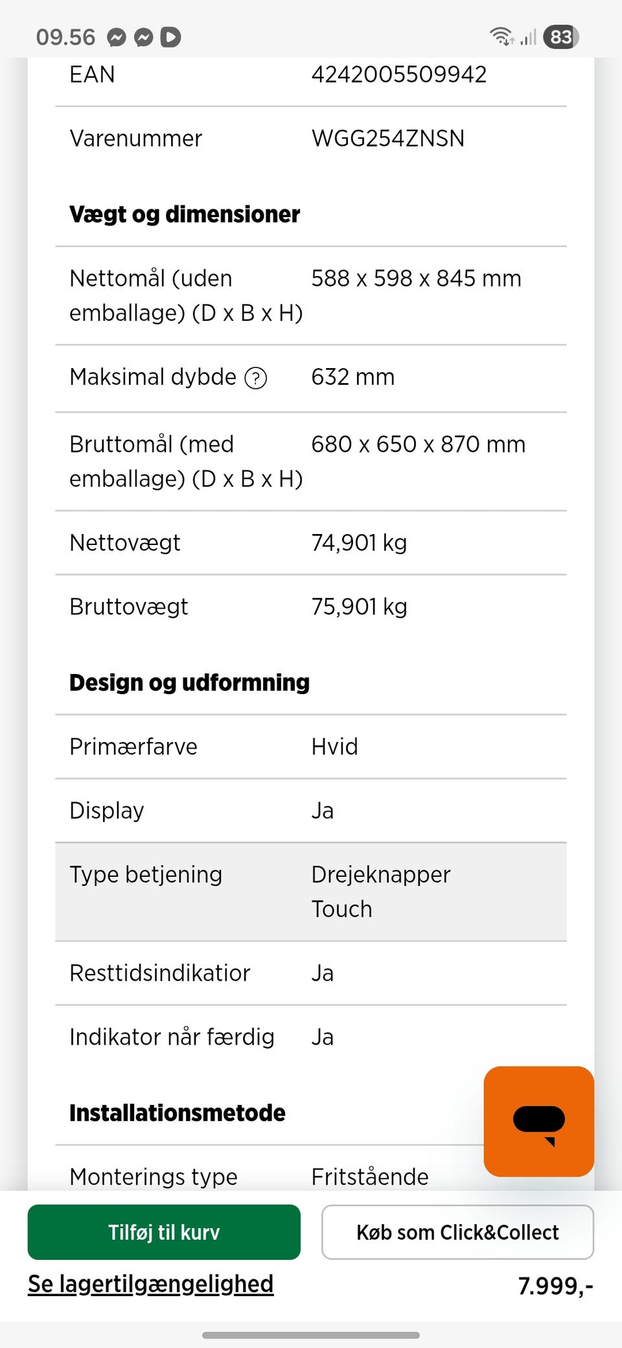Screen dimensions: 622x1348
Task: Tap the second Messenger notification icon
Action: click(143, 38)
